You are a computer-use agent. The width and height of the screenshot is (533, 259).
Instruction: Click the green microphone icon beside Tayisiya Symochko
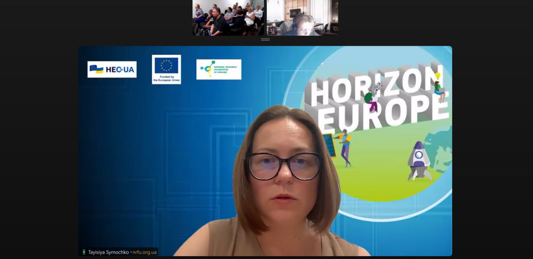(x=84, y=252)
